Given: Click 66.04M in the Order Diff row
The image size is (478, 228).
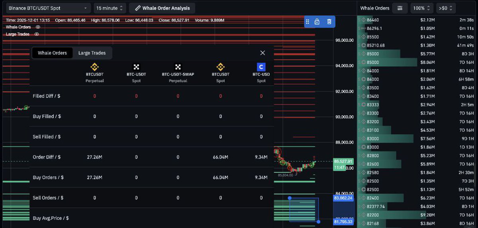Looking at the screenshot, I should tap(220, 157).
